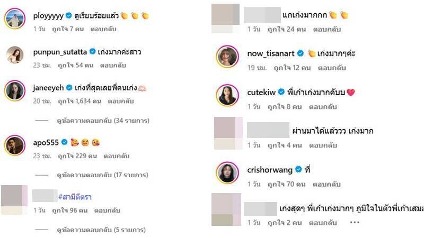Viewport: 424px width, 238px height.
Task: Reply to cutekiw's comment
Action: (323, 107)
